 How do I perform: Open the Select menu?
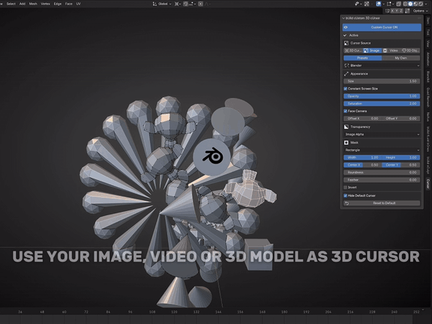coord(11,4)
